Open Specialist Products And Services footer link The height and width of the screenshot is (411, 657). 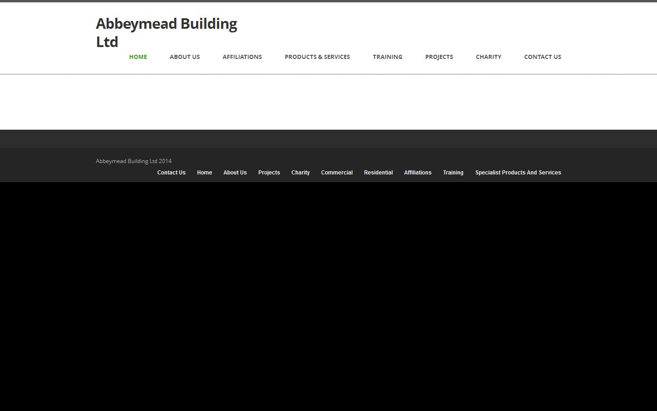518,173
